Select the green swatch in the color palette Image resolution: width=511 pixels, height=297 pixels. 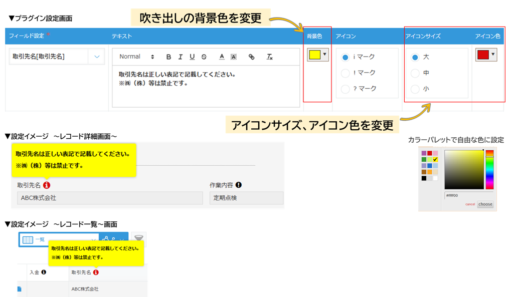(424, 159)
